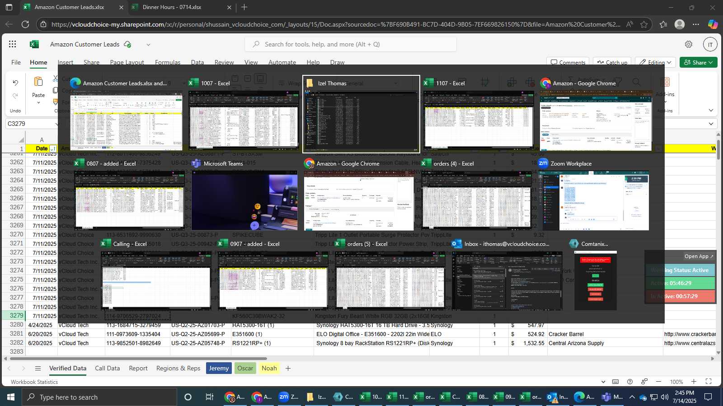723x406 pixels.
Task: Click the Search for tools box
Action: 351,44
